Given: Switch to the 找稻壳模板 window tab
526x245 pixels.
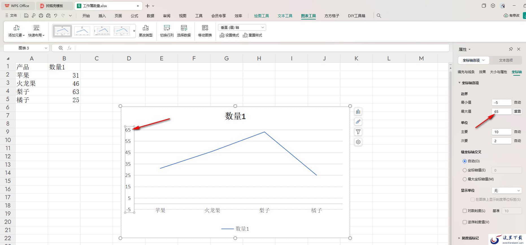Looking at the screenshot, I should click(x=55, y=6).
